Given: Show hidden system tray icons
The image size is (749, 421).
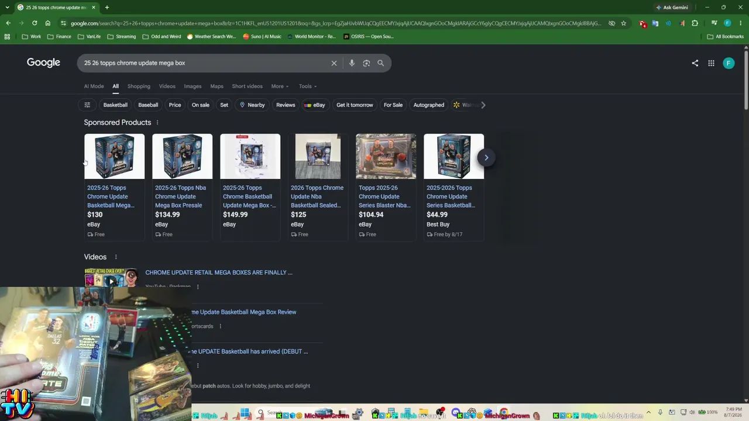Looking at the screenshot, I should pos(648,413).
